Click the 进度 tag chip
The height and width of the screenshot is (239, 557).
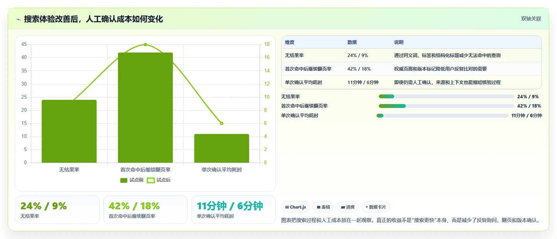(348, 207)
